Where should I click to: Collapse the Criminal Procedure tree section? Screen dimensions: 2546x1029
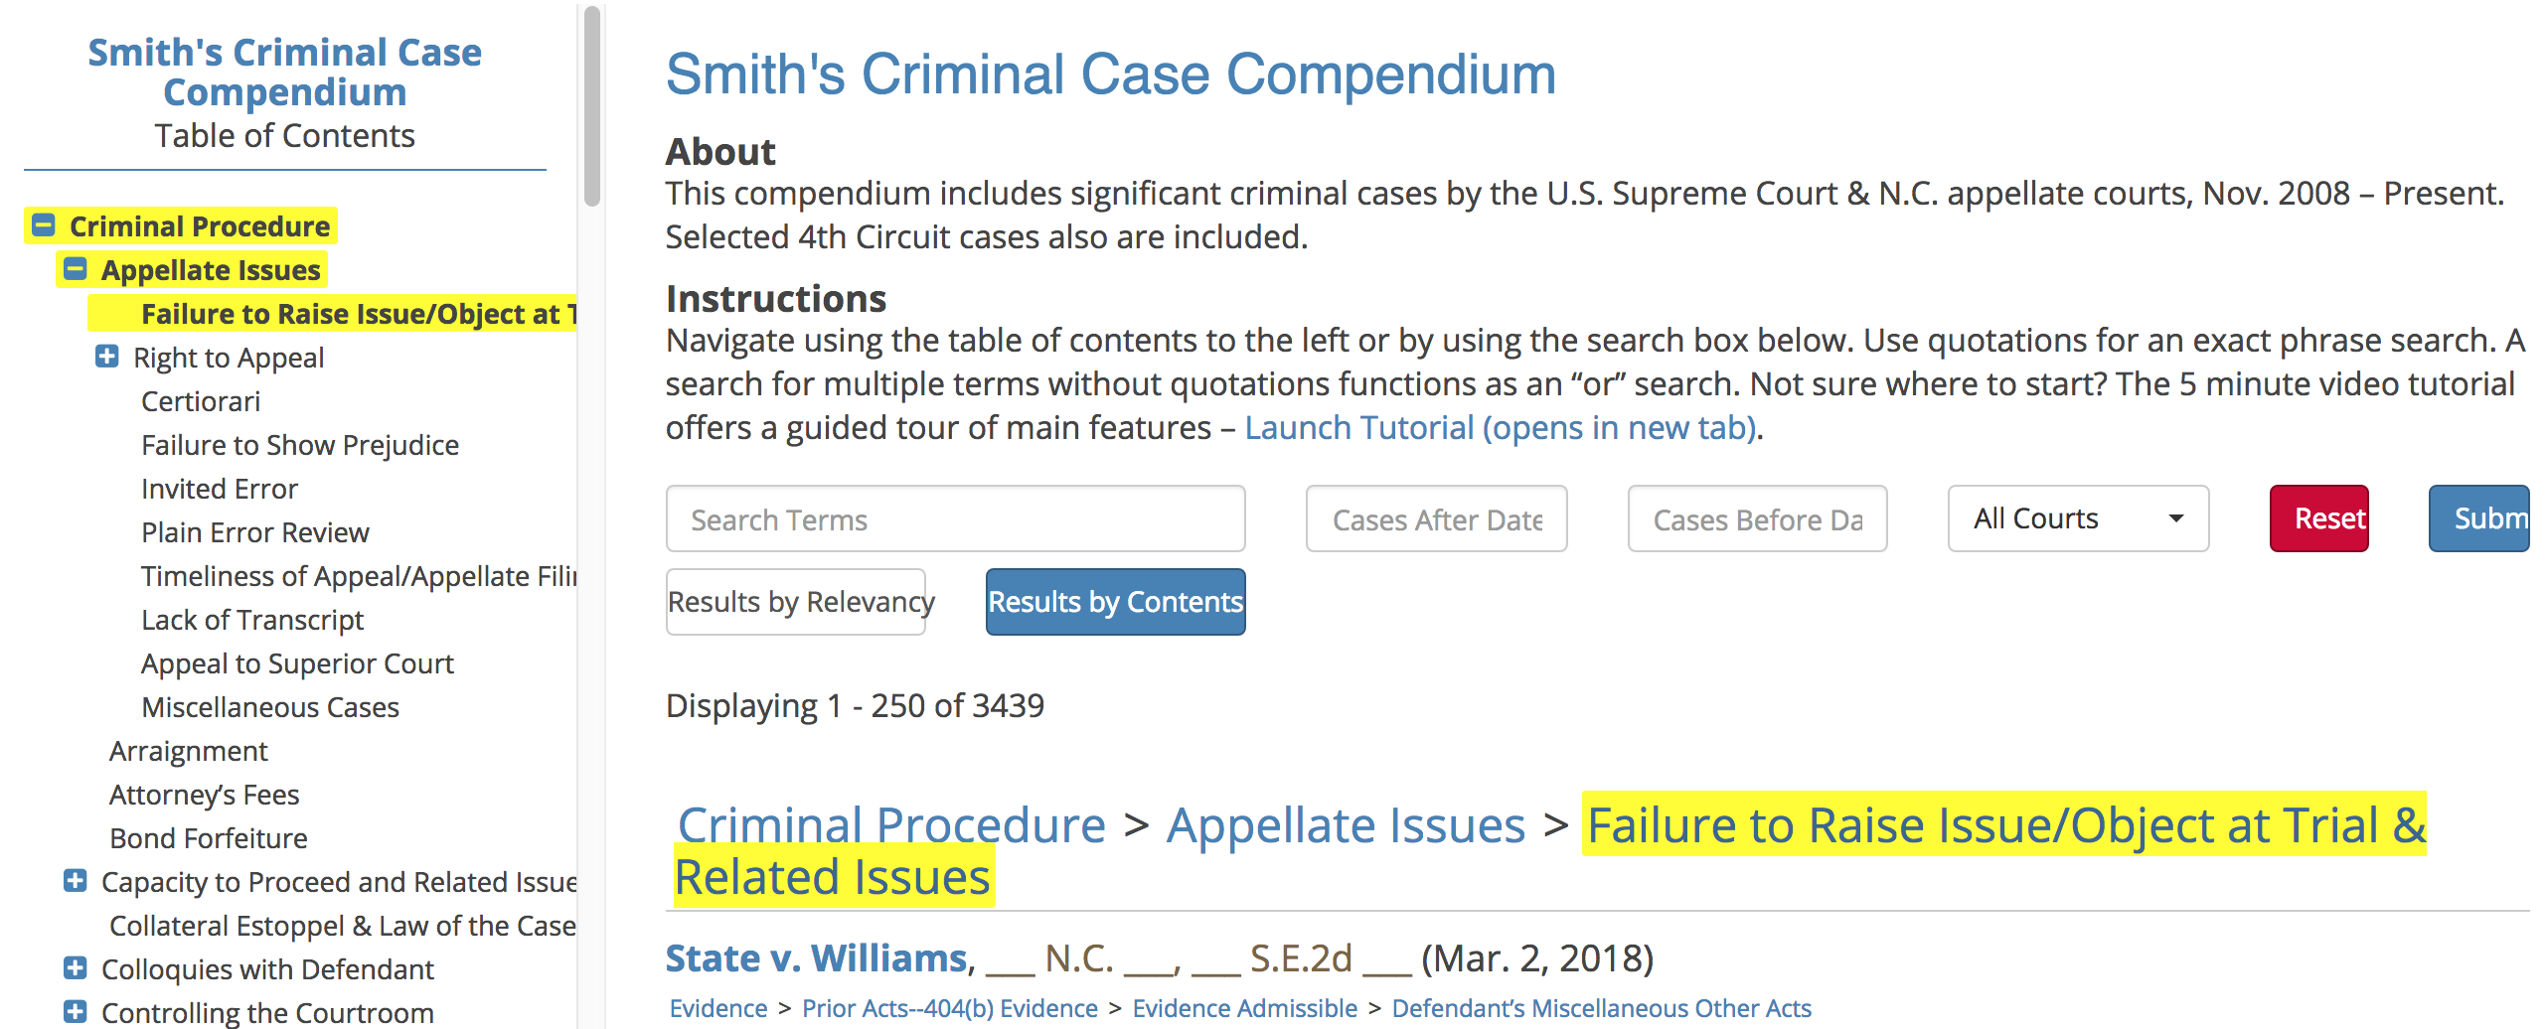coord(44,225)
